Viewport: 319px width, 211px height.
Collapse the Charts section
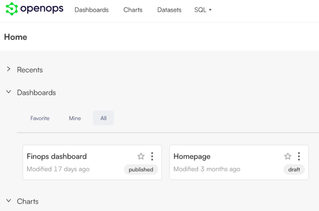point(9,201)
